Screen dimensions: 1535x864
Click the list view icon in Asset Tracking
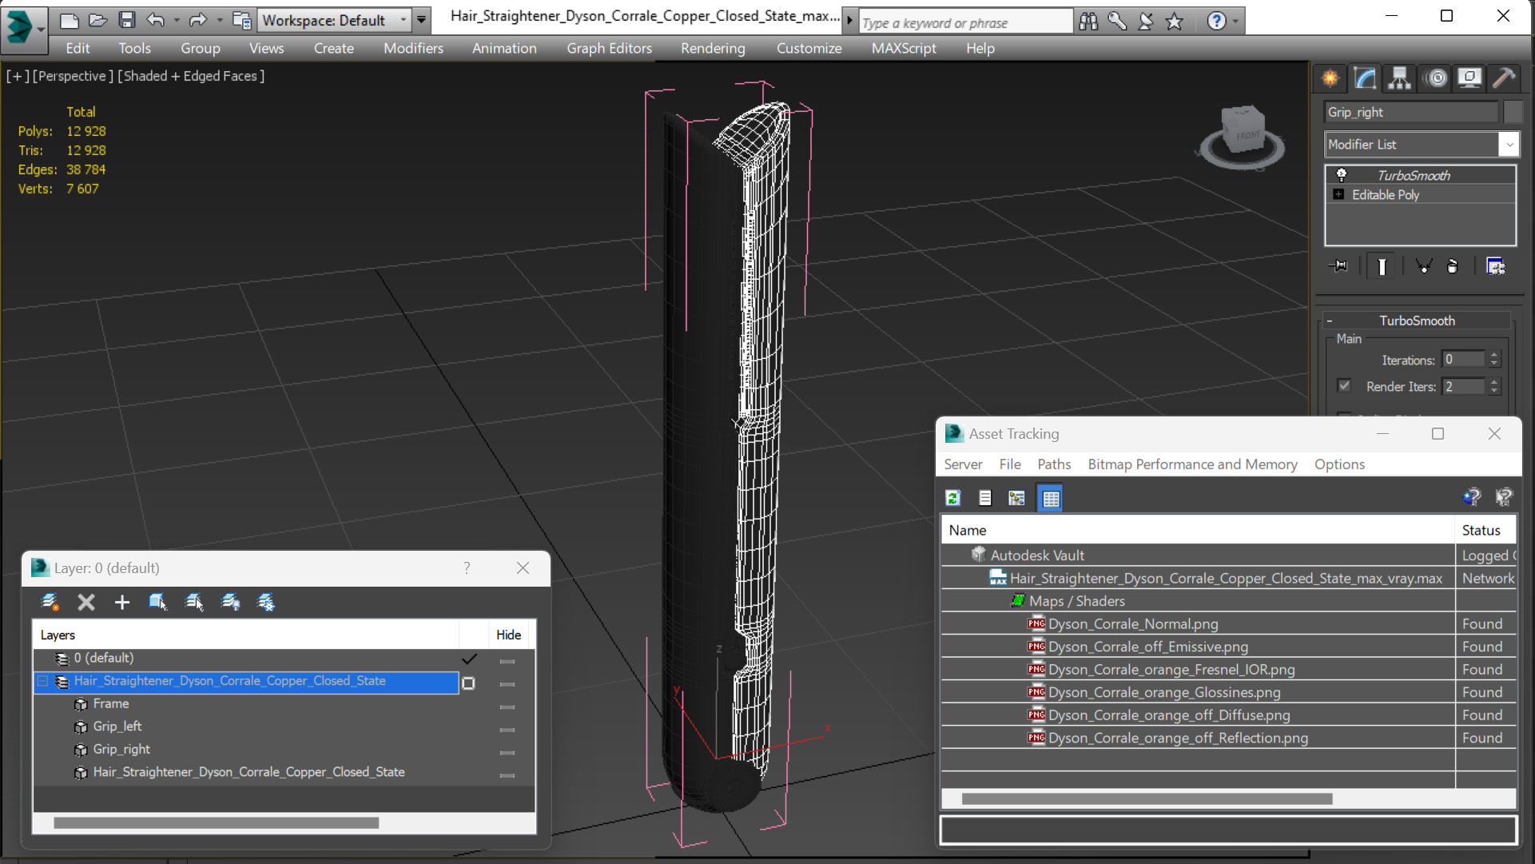(985, 498)
